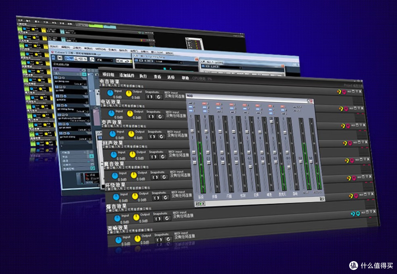Open the 选项 menu
397x274 pixels.
coord(171,77)
